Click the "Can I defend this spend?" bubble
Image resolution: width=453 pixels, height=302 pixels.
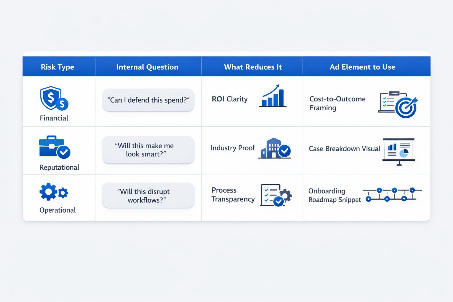click(x=148, y=100)
